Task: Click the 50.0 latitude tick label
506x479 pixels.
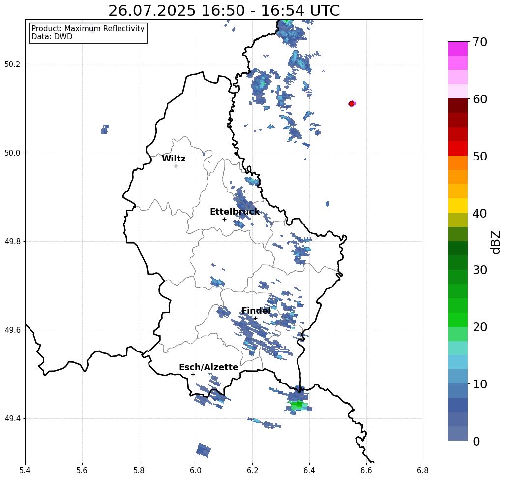Action: pos(12,153)
